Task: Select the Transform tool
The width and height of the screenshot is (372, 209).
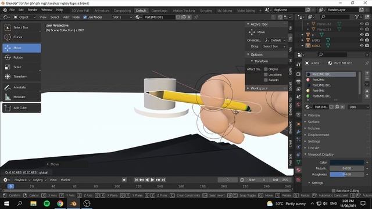Action: pos(22,77)
